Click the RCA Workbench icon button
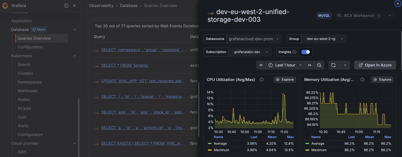The height and width of the screenshot is (157, 402). click(x=359, y=16)
